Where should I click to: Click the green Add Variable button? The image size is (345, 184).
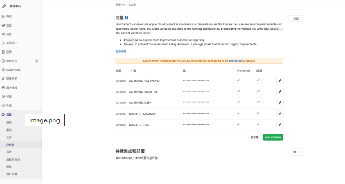point(273,137)
